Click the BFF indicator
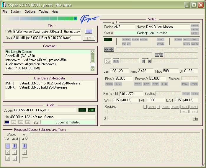The height and width of the screenshot is (168, 206). point(146,84)
